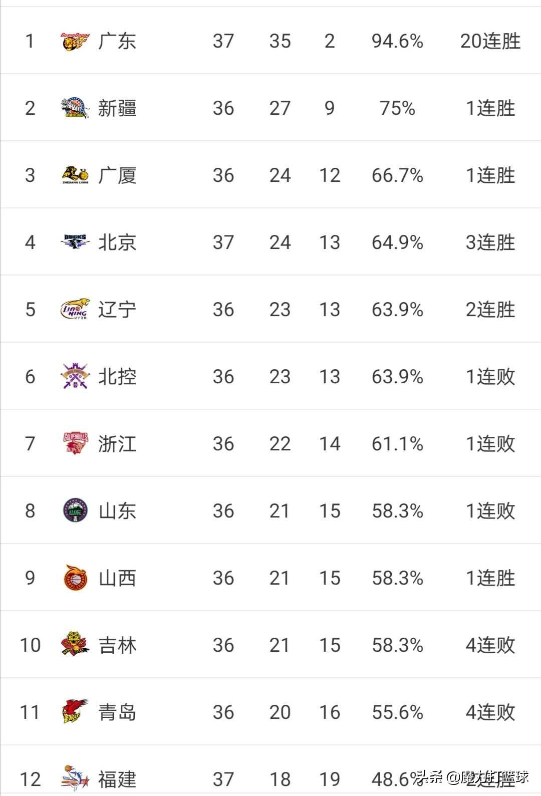Click the Guangdong team tiger logo
Viewport: 541px width, 796px height.
[x=75, y=42]
